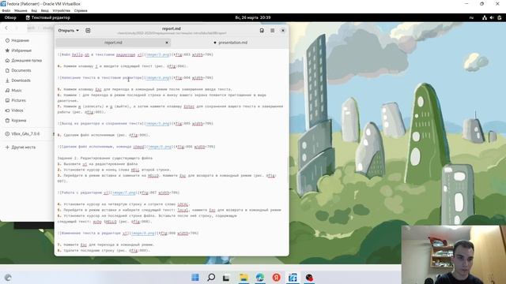Open Yandex browser from taskbar
506x284 pixels.
click(276, 277)
